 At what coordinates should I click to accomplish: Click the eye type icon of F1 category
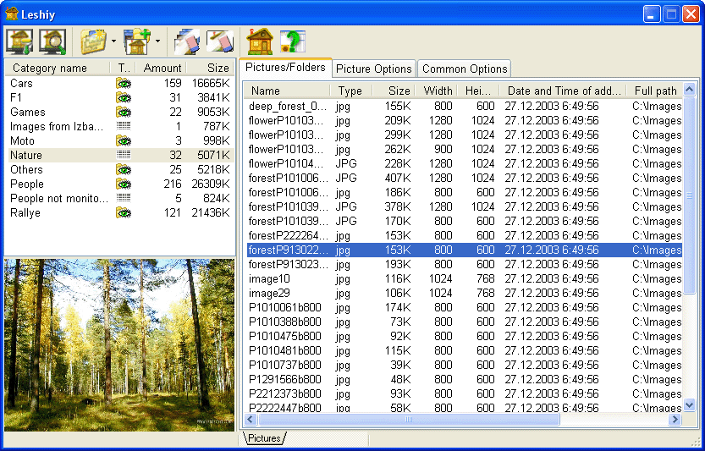point(124,97)
